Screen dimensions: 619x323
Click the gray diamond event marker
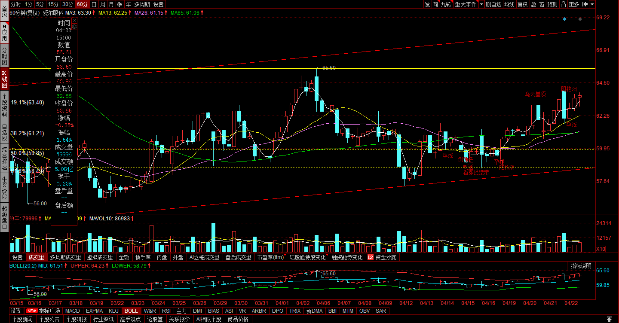[580, 19]
